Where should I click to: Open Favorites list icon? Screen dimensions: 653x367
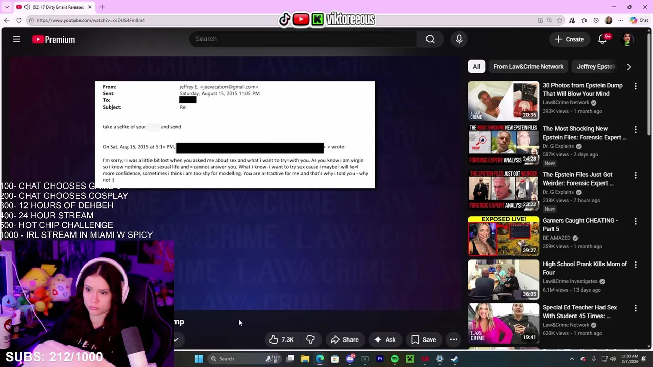pyautogui.click(x=584, y=20)
